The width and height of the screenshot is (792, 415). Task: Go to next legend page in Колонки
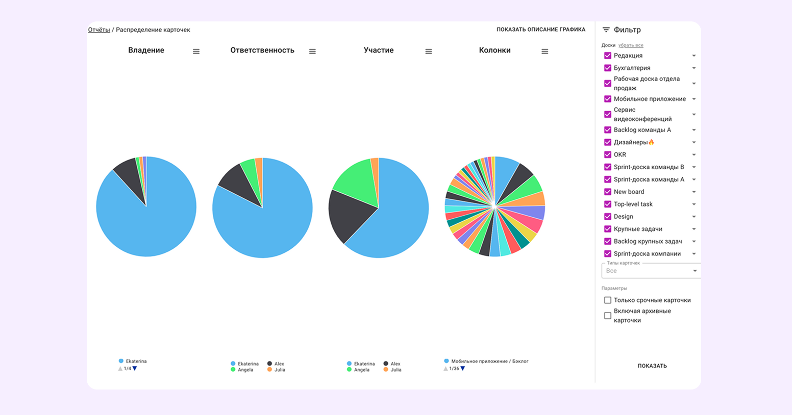click(463, 369)
